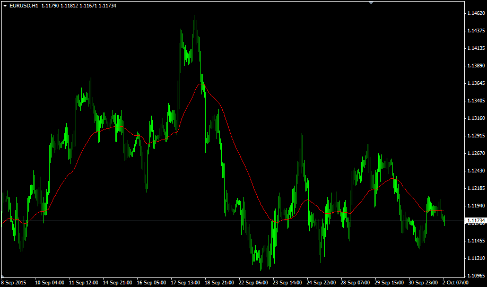This screenshot has width=487, height=287.
Task: Click the 10 Sep 04:00 time label
Action: (x=50, y=283)
